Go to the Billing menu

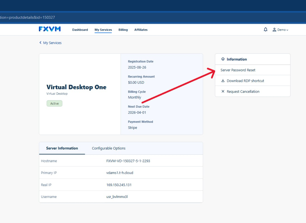point(123,30)
